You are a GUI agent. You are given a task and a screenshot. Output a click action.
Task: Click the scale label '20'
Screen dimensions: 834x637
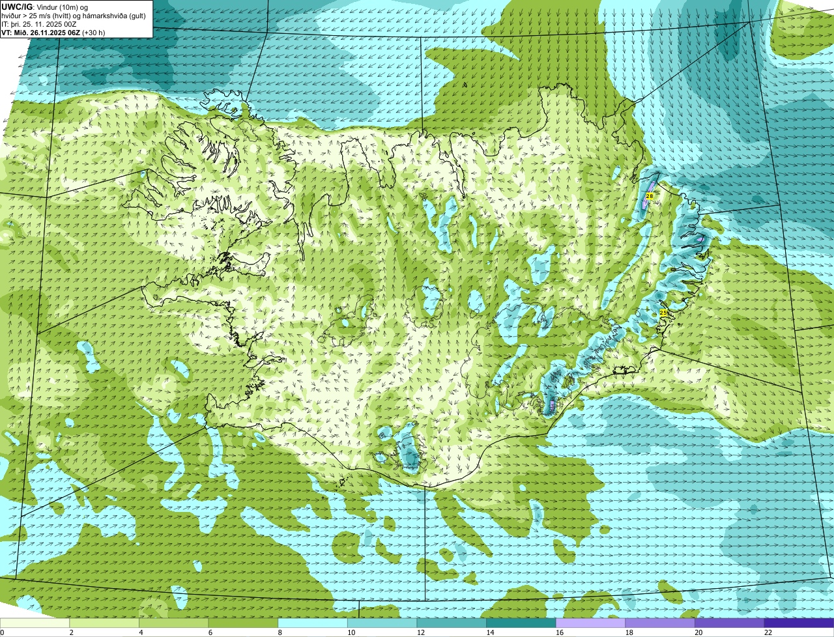pyautogui.click(x=698, y=632)
